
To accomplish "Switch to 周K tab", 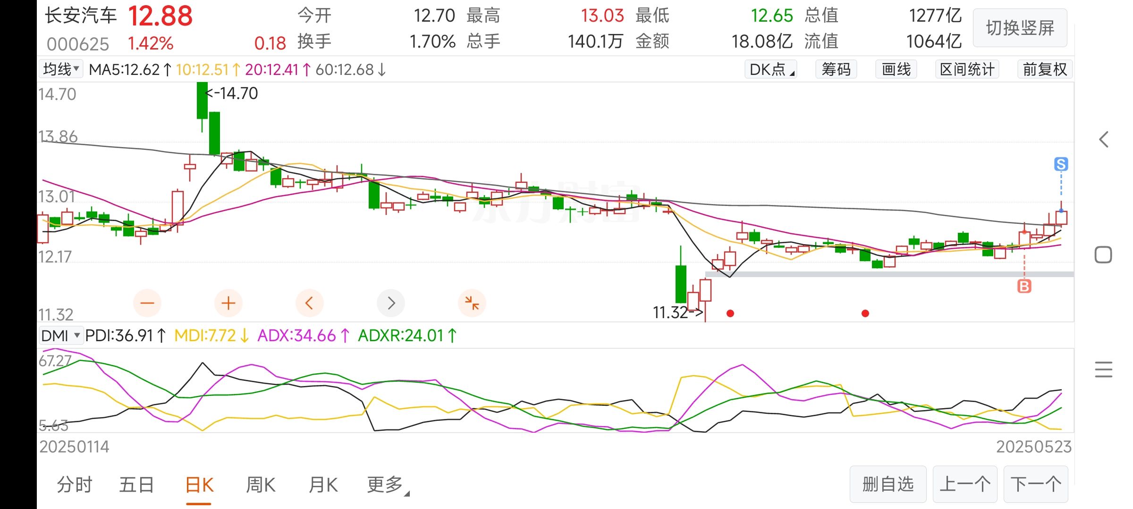I will point(261,485).
